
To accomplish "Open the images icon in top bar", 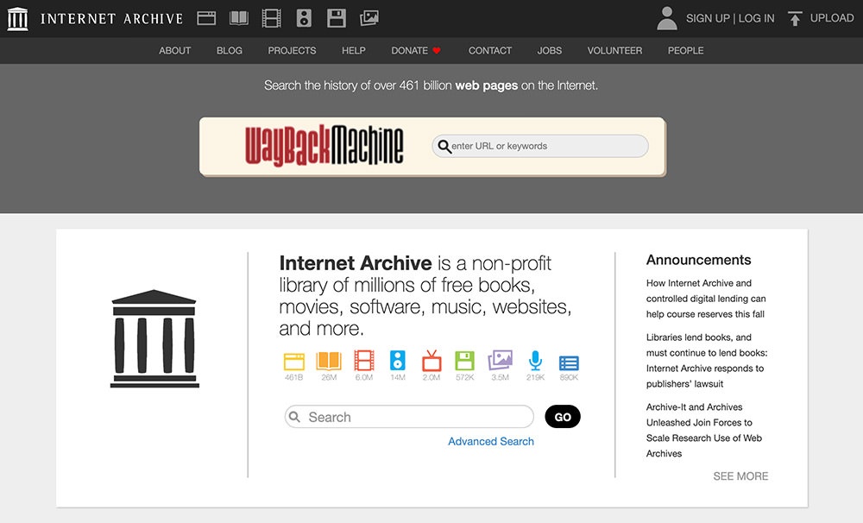I will coord(369,18).
